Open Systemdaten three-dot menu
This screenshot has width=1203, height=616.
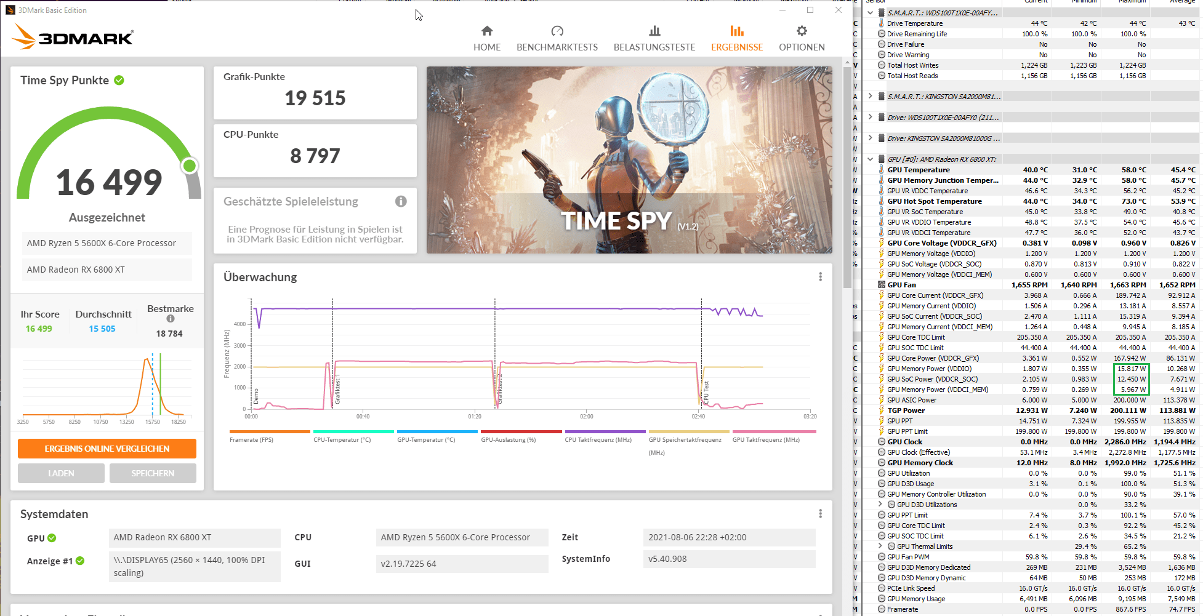coord(820,514)
